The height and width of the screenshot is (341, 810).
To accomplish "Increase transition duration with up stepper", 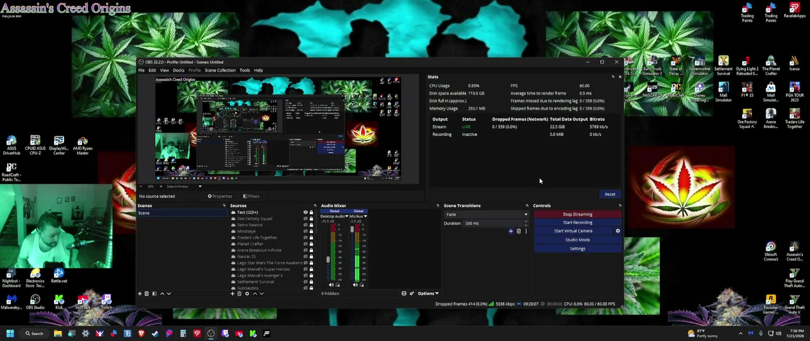I will point(526,222).
